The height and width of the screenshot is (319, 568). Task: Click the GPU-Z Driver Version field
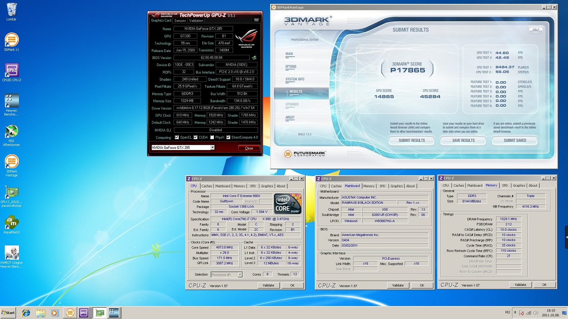coord(216,108)
